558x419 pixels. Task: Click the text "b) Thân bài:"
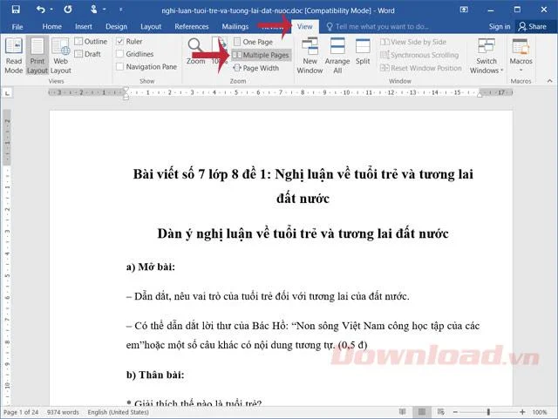point(155,375)
